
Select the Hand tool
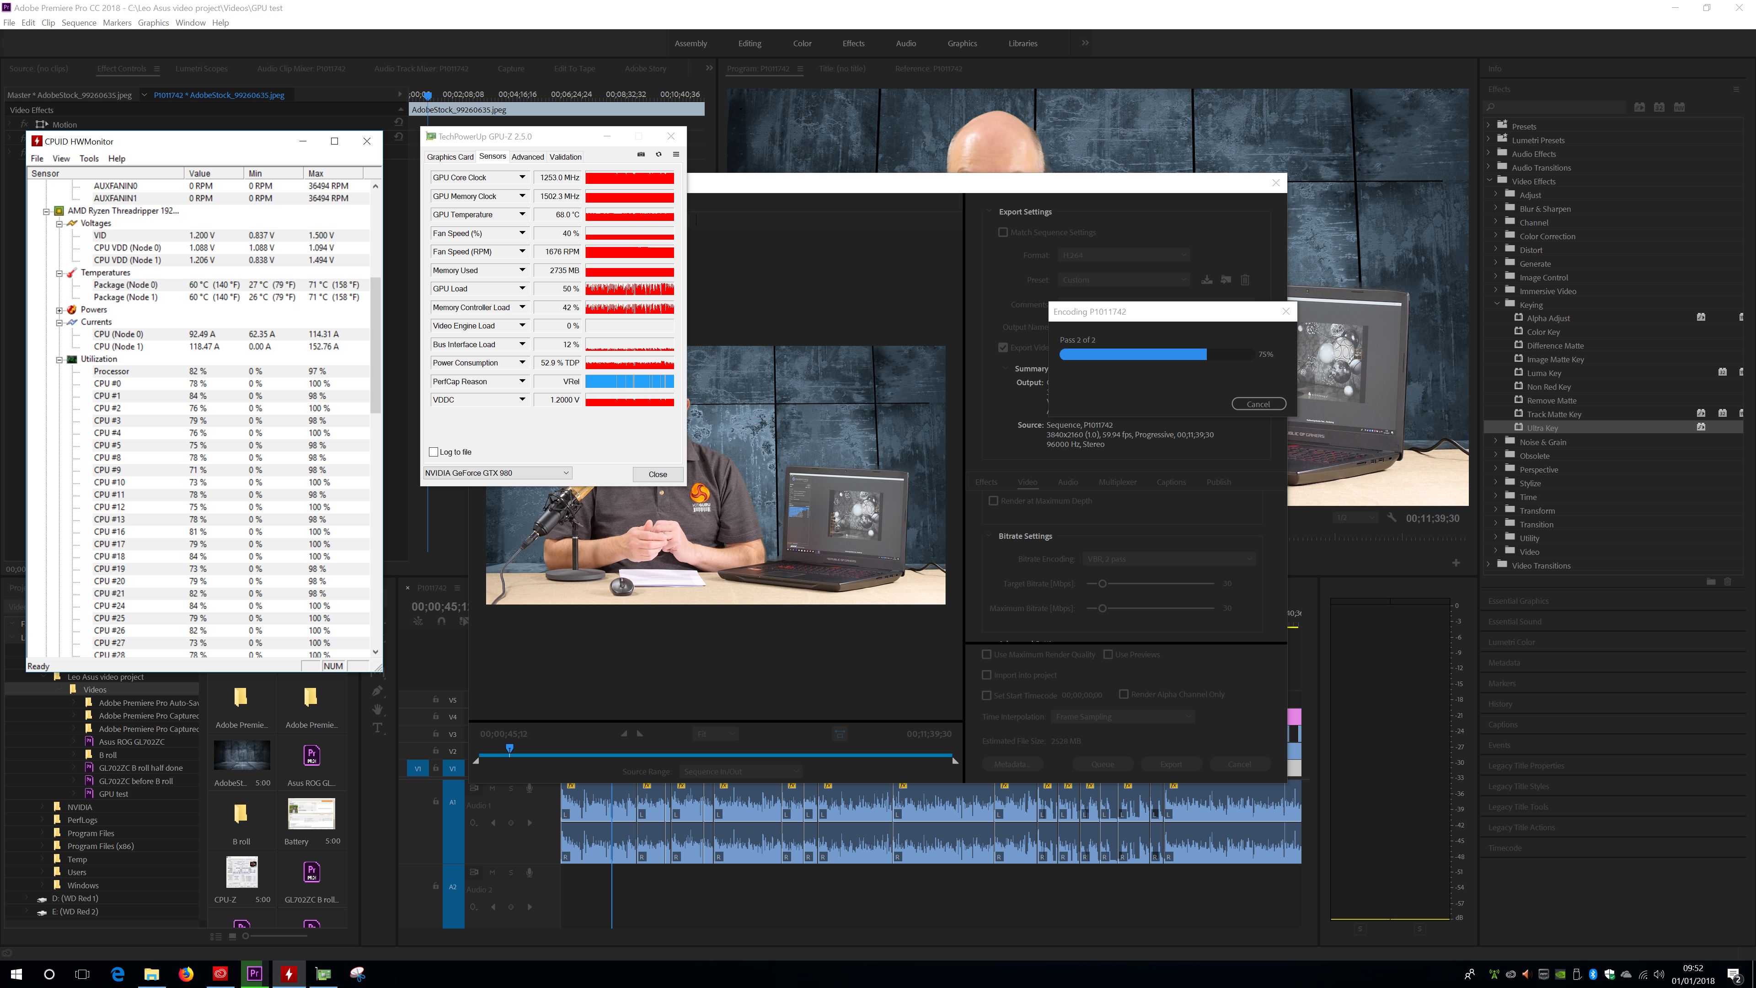pos(377,709)
